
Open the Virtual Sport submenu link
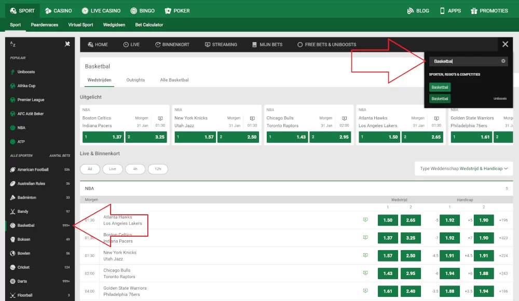80,25
